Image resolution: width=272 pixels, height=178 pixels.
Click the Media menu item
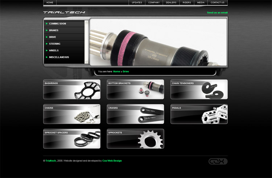click(x=201, y=3)
